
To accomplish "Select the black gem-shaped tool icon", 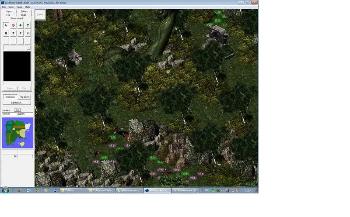I will [x=6, y=33].
